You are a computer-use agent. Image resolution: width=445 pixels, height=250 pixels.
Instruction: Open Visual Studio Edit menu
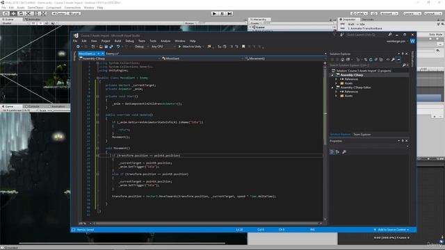click(84, 41)
